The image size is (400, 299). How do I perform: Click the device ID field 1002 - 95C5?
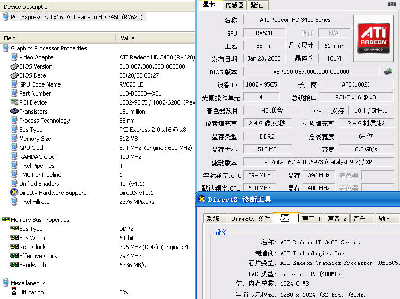[x=261, y=84]
